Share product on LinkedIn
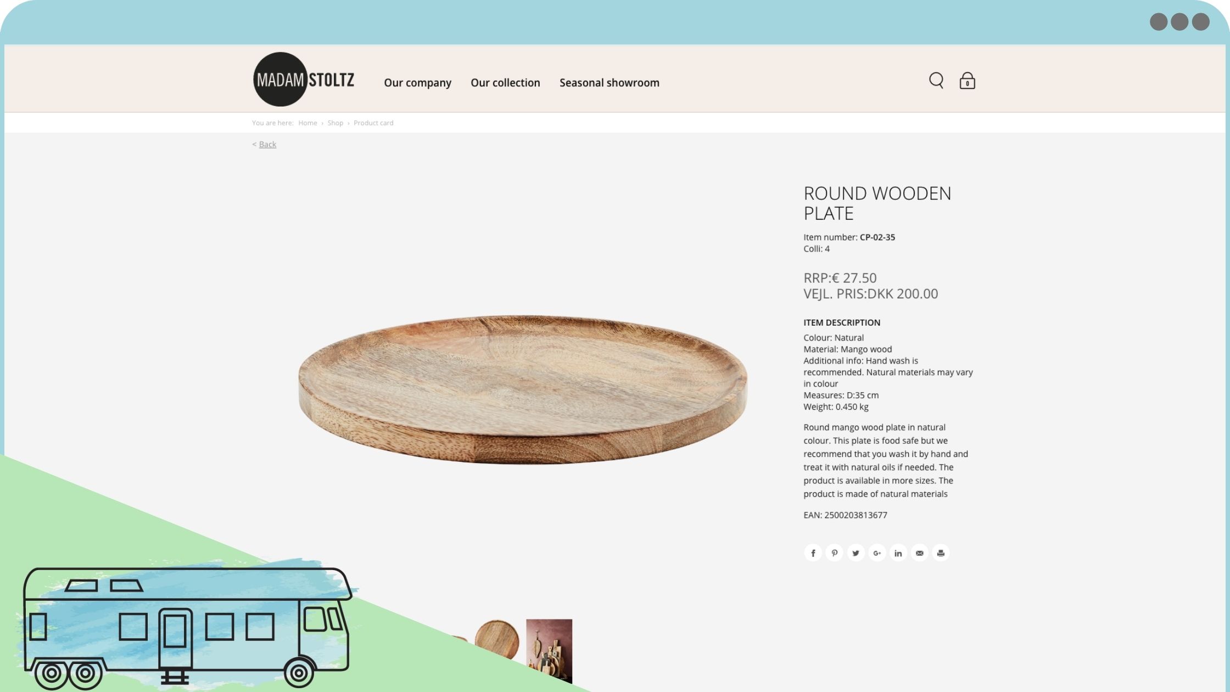The image size is (1230, 692). (x=898, y=553)
